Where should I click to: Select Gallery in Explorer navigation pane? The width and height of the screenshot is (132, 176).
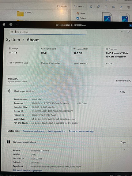pos(81,18)
